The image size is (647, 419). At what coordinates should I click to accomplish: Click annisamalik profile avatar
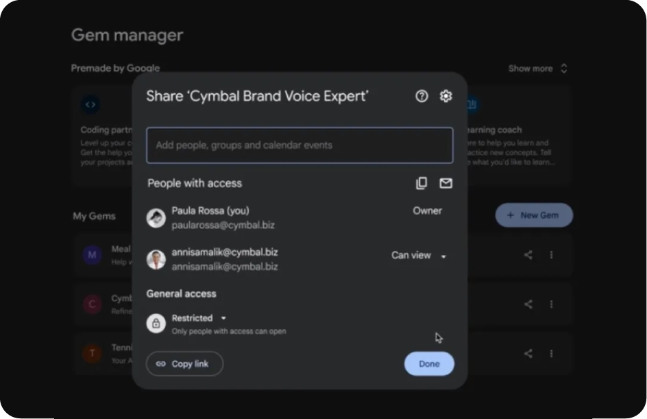click(x=156, y=260)
